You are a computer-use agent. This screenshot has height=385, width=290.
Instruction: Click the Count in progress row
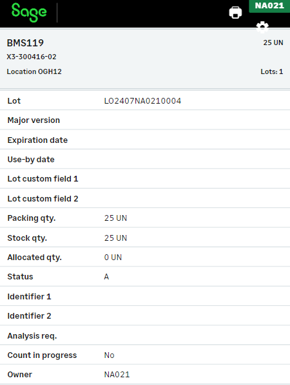145,355
